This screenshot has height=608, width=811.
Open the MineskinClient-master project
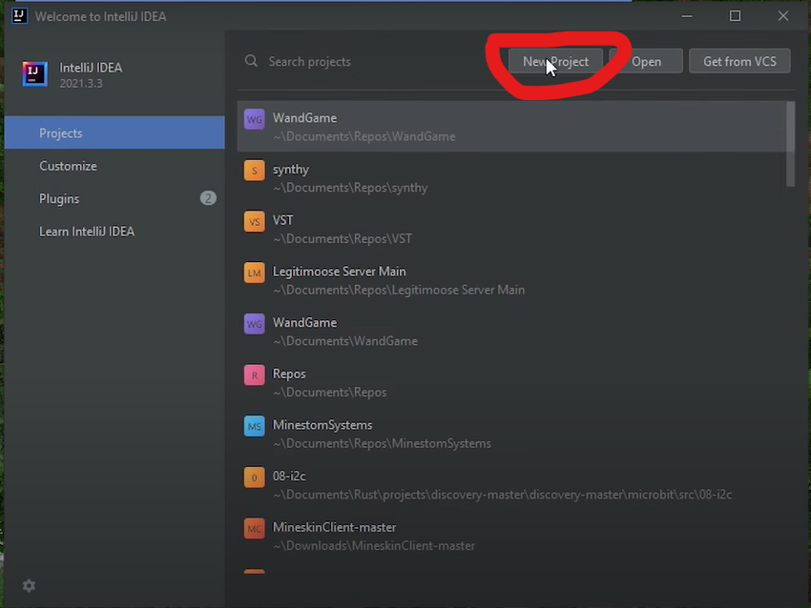pos(511,536)
